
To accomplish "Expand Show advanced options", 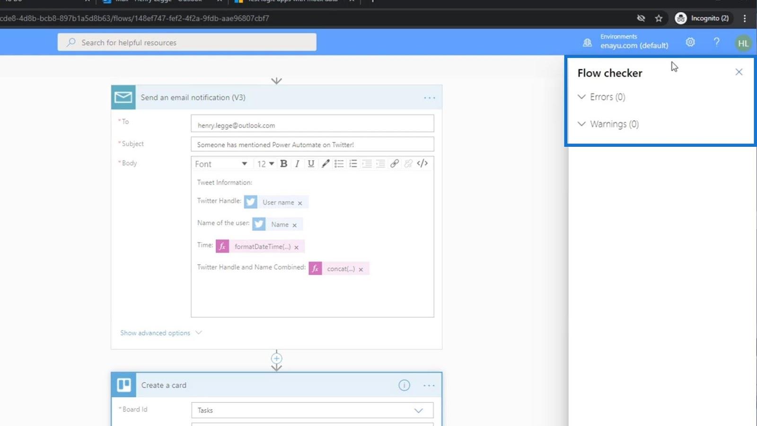I will [161, 333].
